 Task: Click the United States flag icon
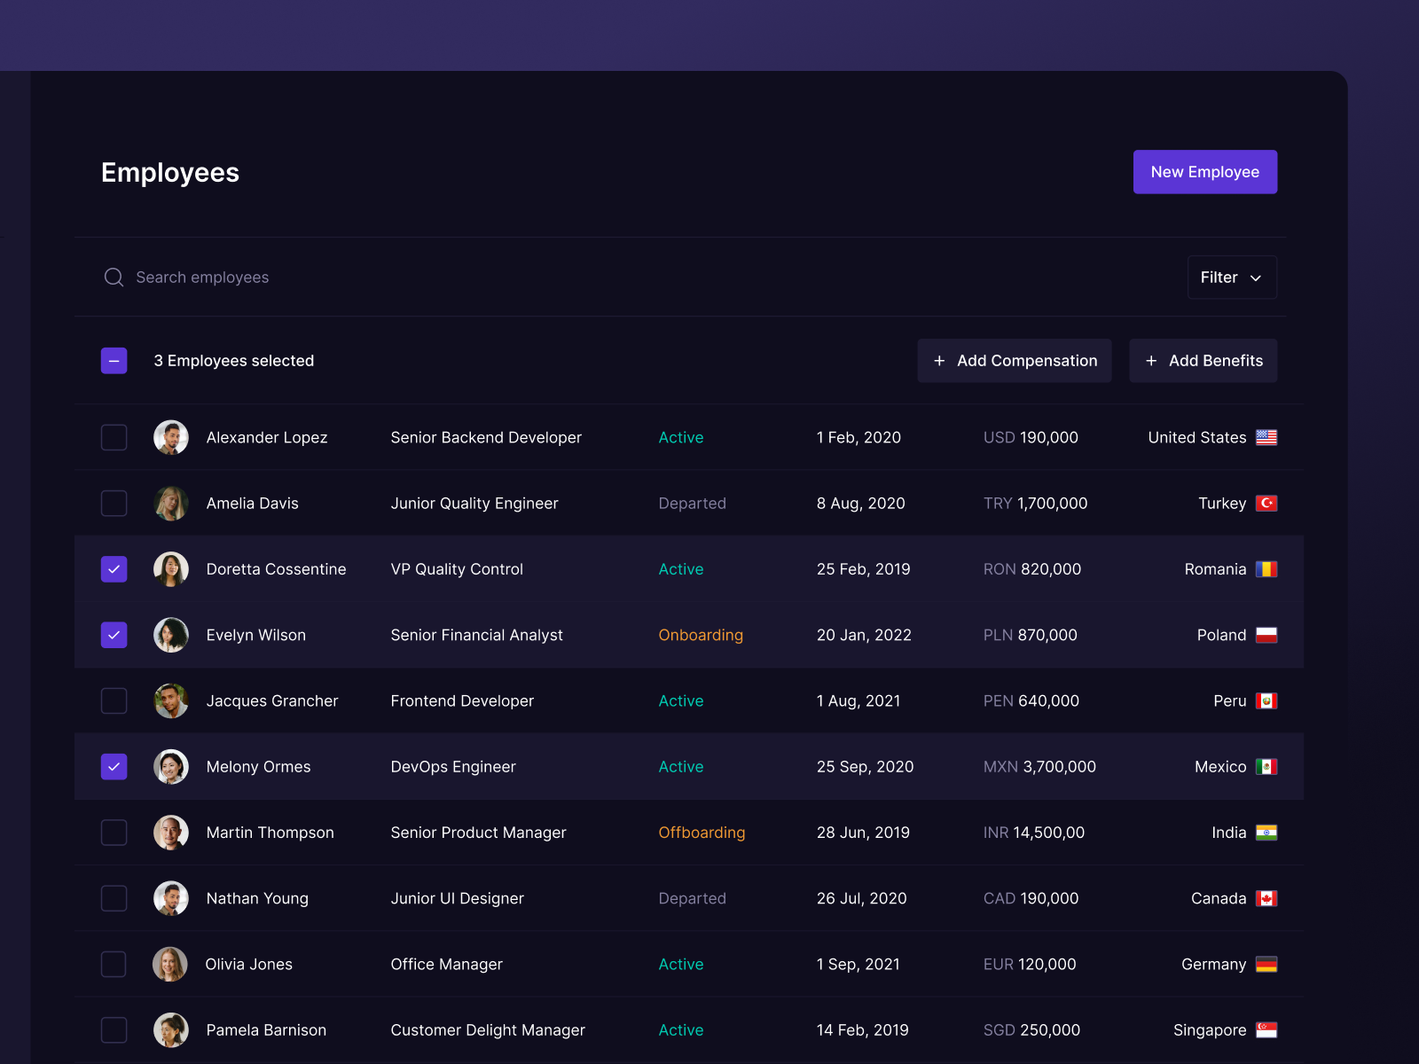1266,438
